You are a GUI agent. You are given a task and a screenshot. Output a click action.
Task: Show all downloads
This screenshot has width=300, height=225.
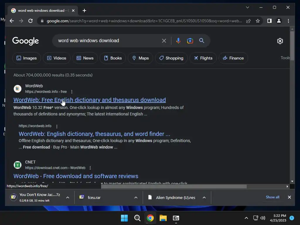click(272, 197)
